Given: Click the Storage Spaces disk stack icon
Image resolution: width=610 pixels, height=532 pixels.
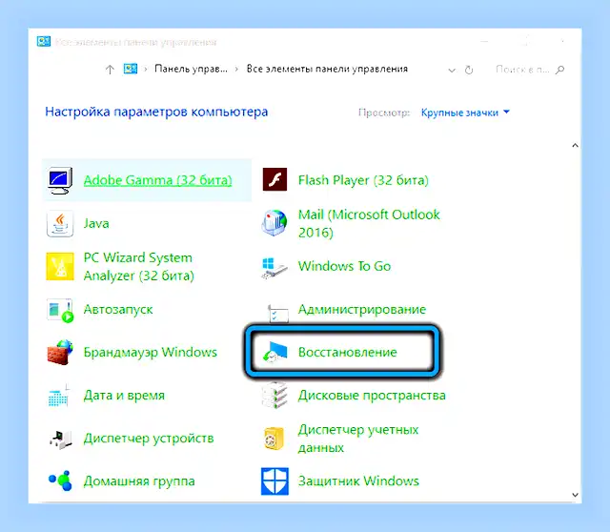Looking at the screenshot, I should [x=274, y=396].
